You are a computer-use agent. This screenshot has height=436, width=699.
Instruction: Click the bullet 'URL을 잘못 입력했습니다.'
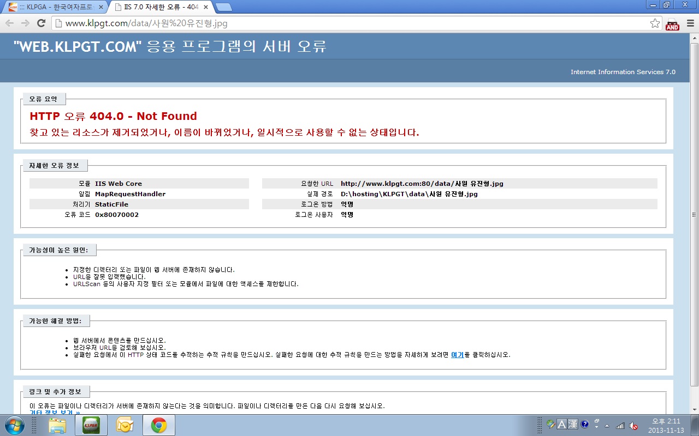pyautogui.click(x=109, y=277)
